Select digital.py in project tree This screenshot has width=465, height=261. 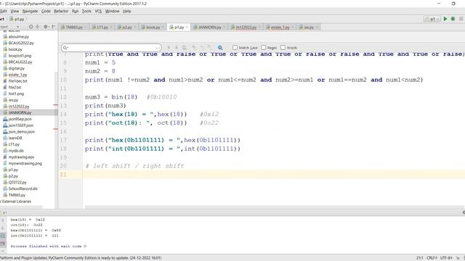coord(16,68)
